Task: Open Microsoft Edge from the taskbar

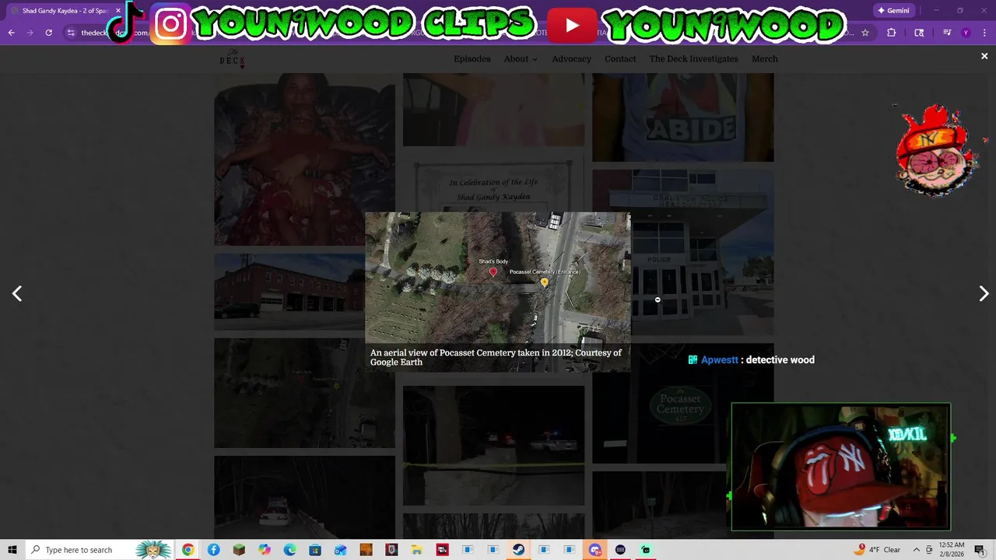Action: coord(289,550)
